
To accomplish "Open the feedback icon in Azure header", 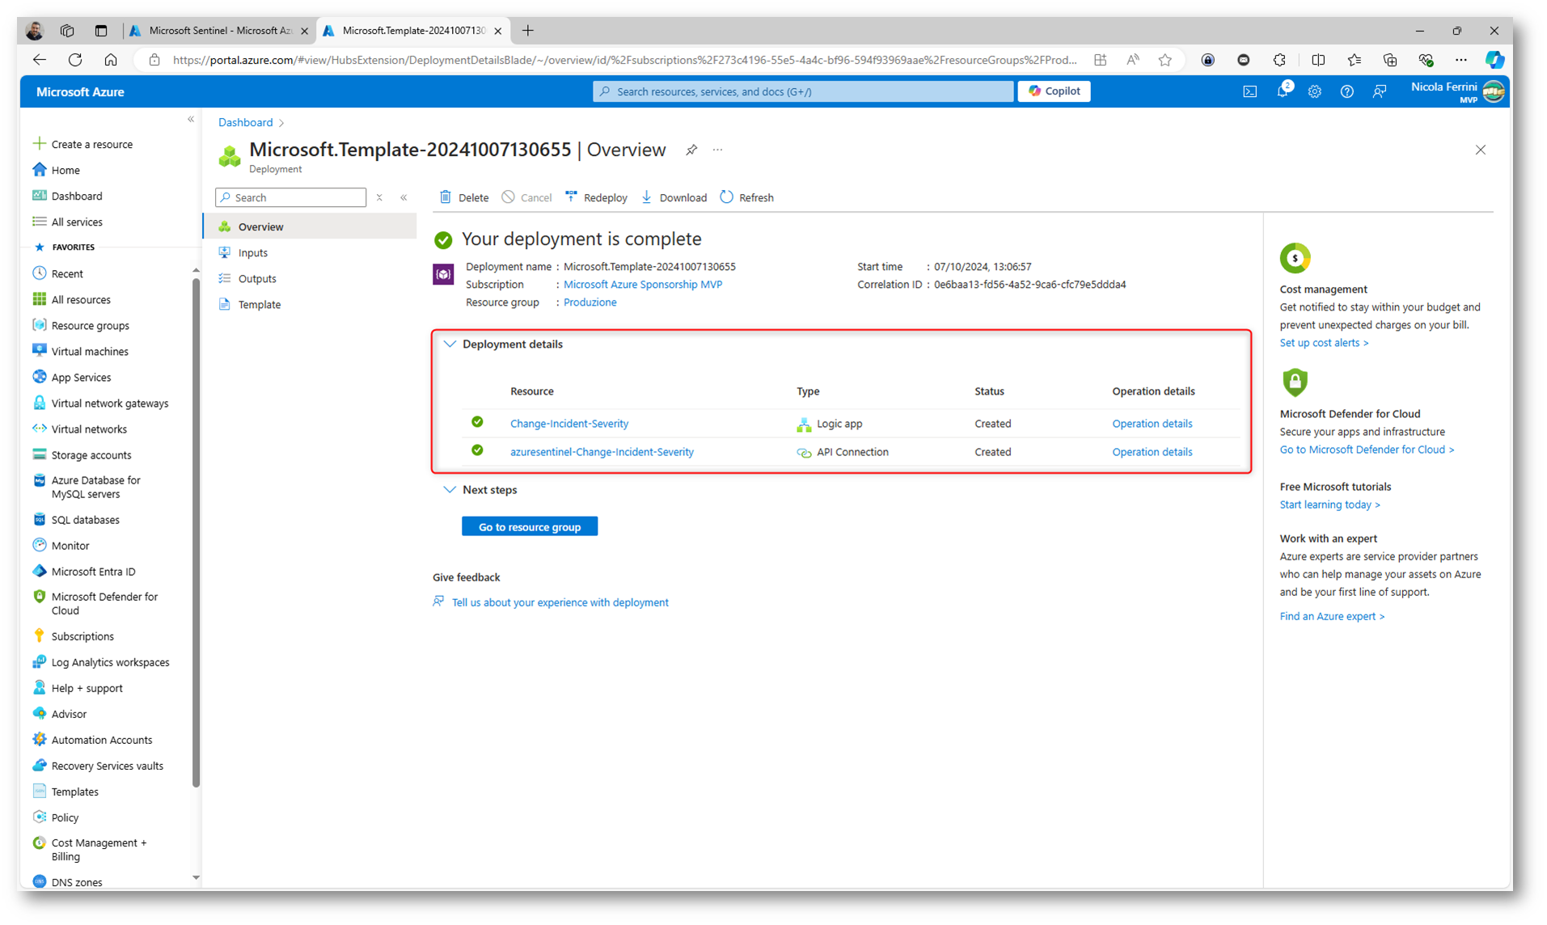I will point(1380,91).
